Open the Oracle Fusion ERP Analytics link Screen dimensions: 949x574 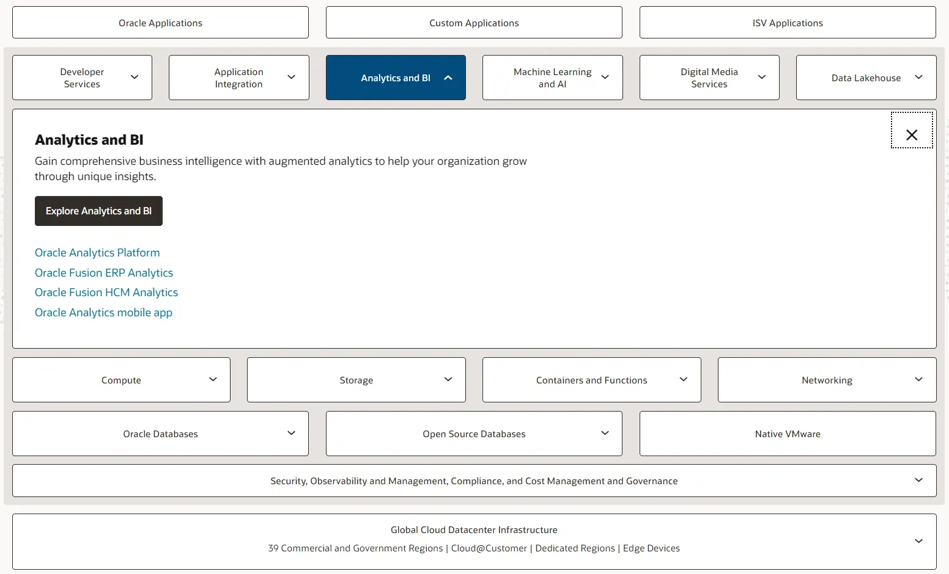click(x=104, y=273)
